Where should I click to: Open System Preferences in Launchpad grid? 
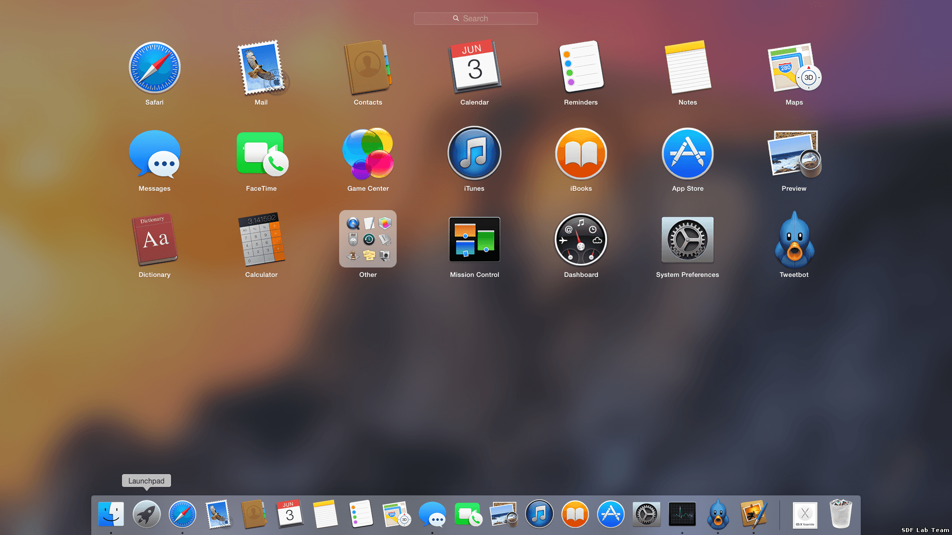pos(688,240)
